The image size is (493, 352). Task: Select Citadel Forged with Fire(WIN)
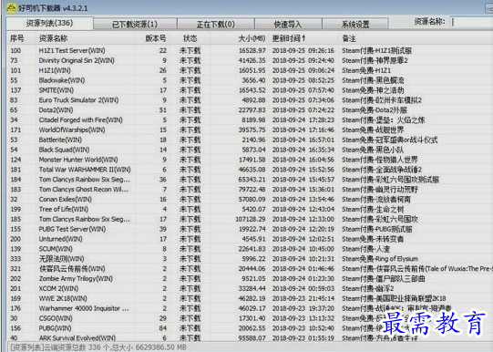coord(250,119)
